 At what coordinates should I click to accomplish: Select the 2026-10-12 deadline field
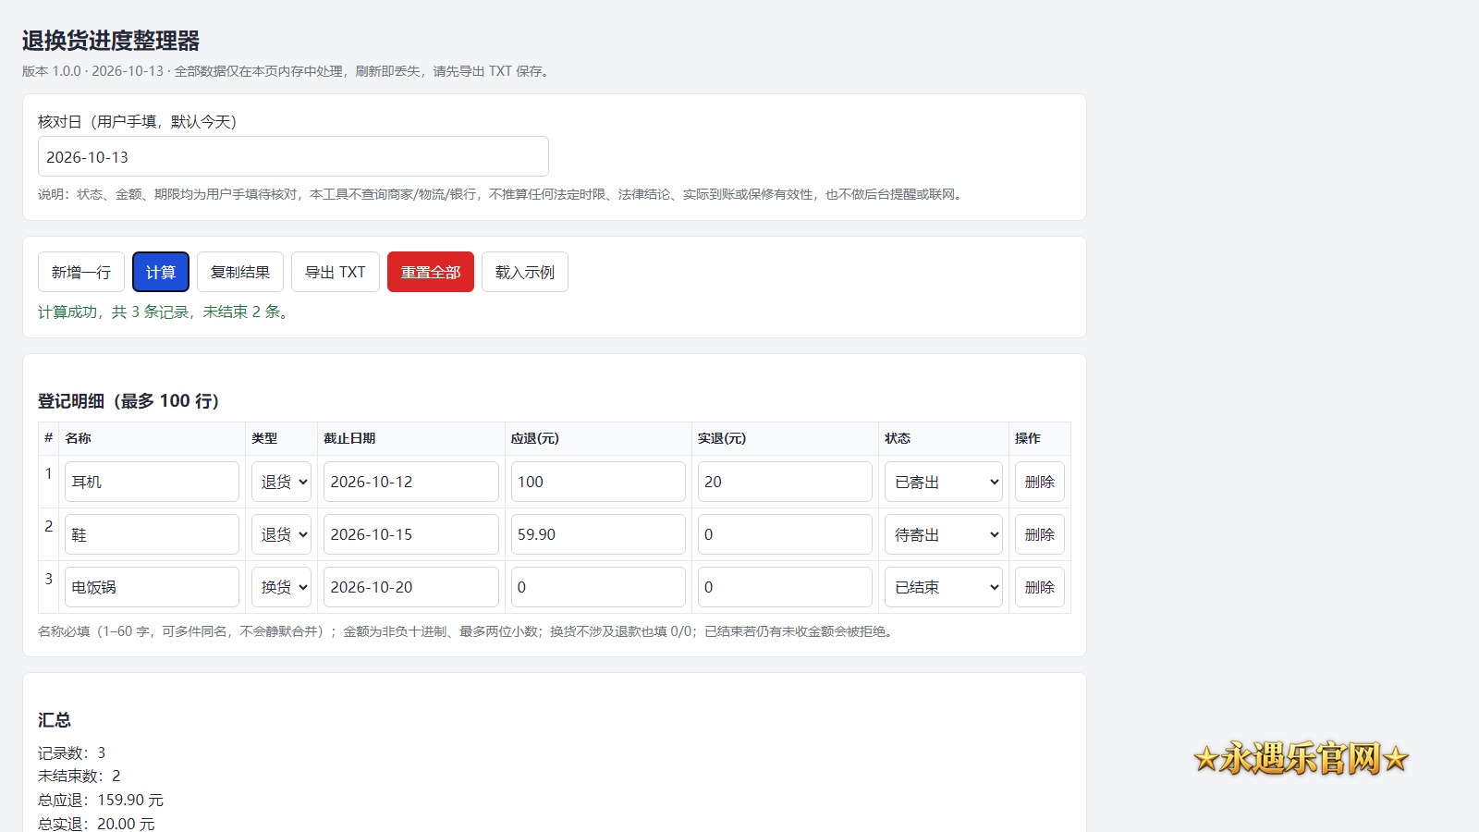411,482
